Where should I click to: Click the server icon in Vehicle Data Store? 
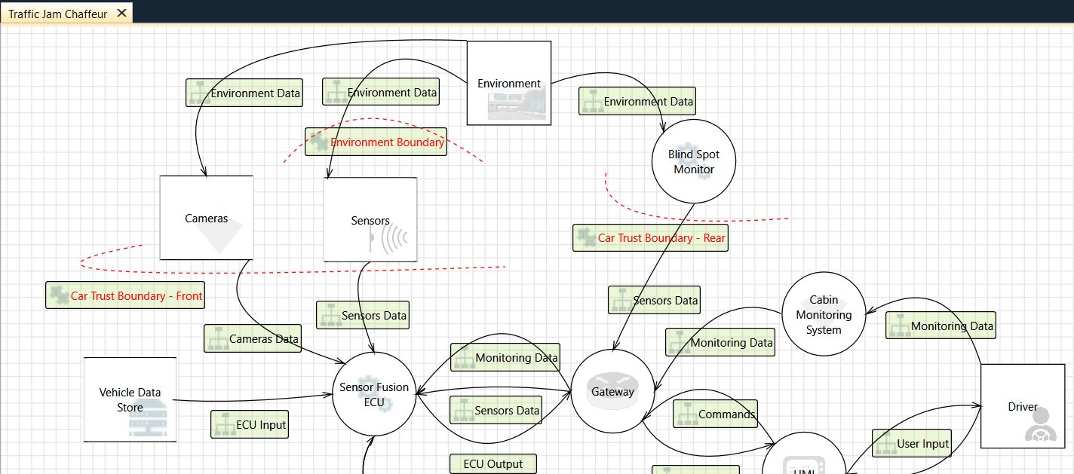[x=147, y=419]
